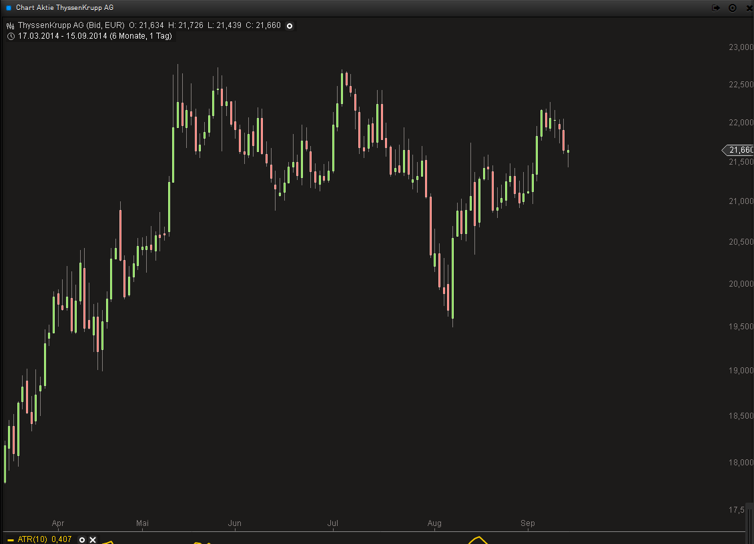Click the 23,000 price level on the axis
754x544 pixels.
(x=741, y=48)
